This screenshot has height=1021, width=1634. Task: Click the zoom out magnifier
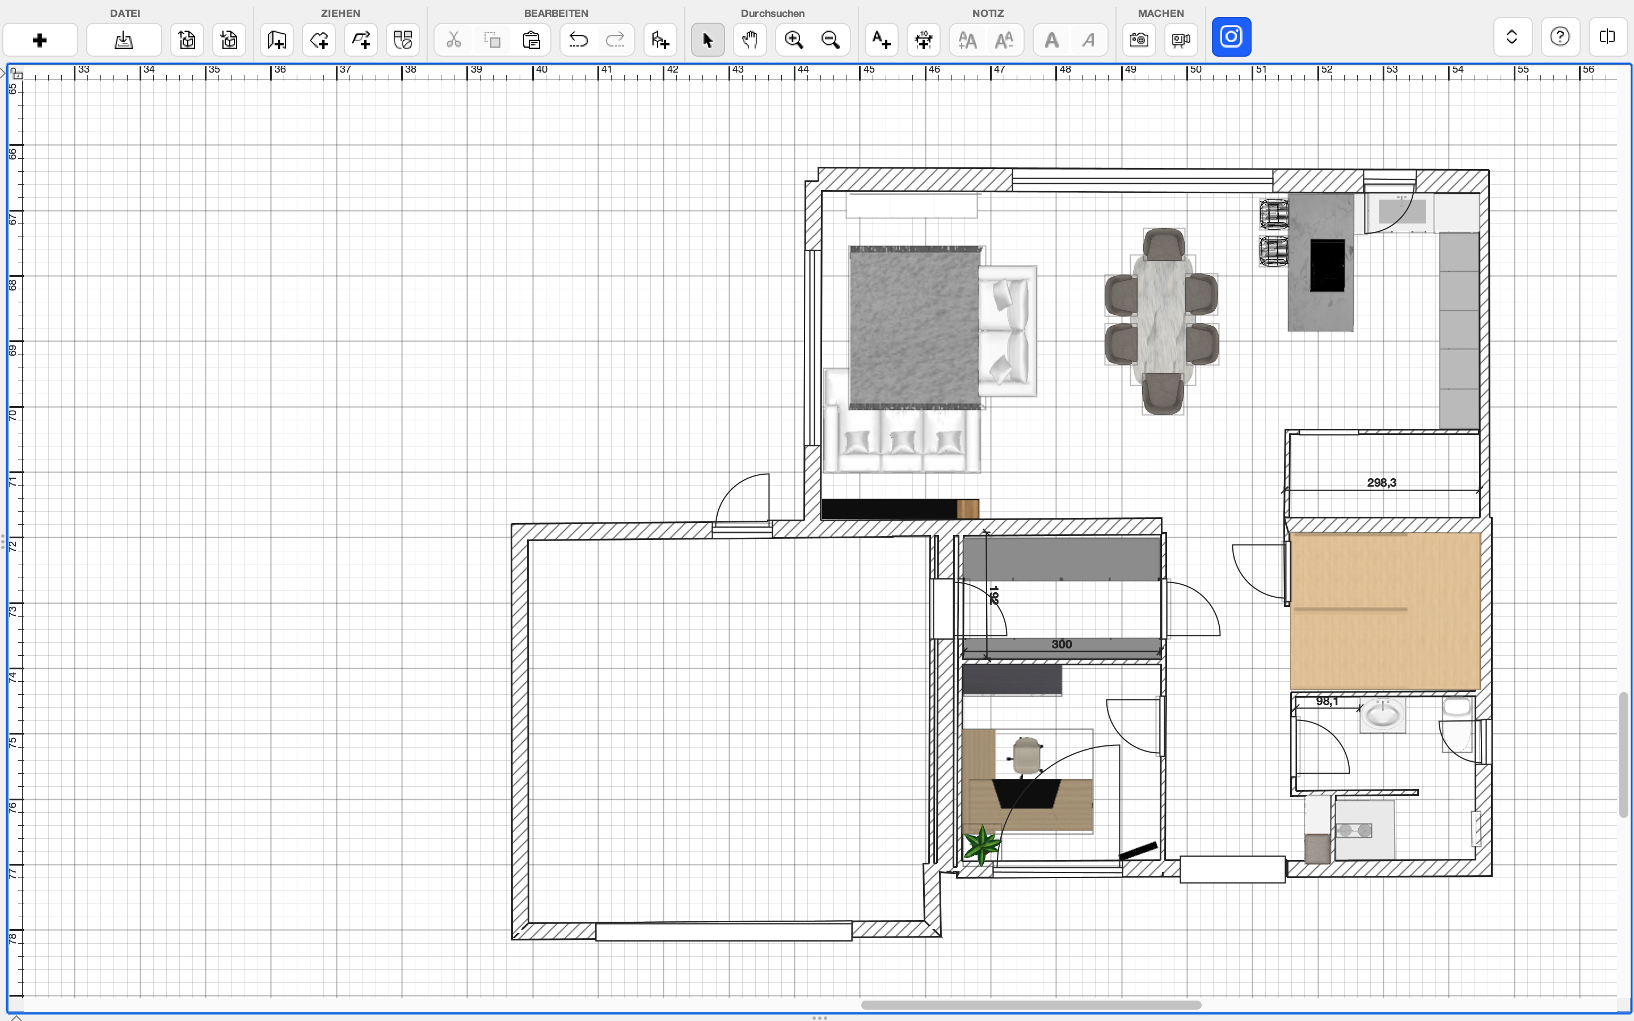[831, 40]
